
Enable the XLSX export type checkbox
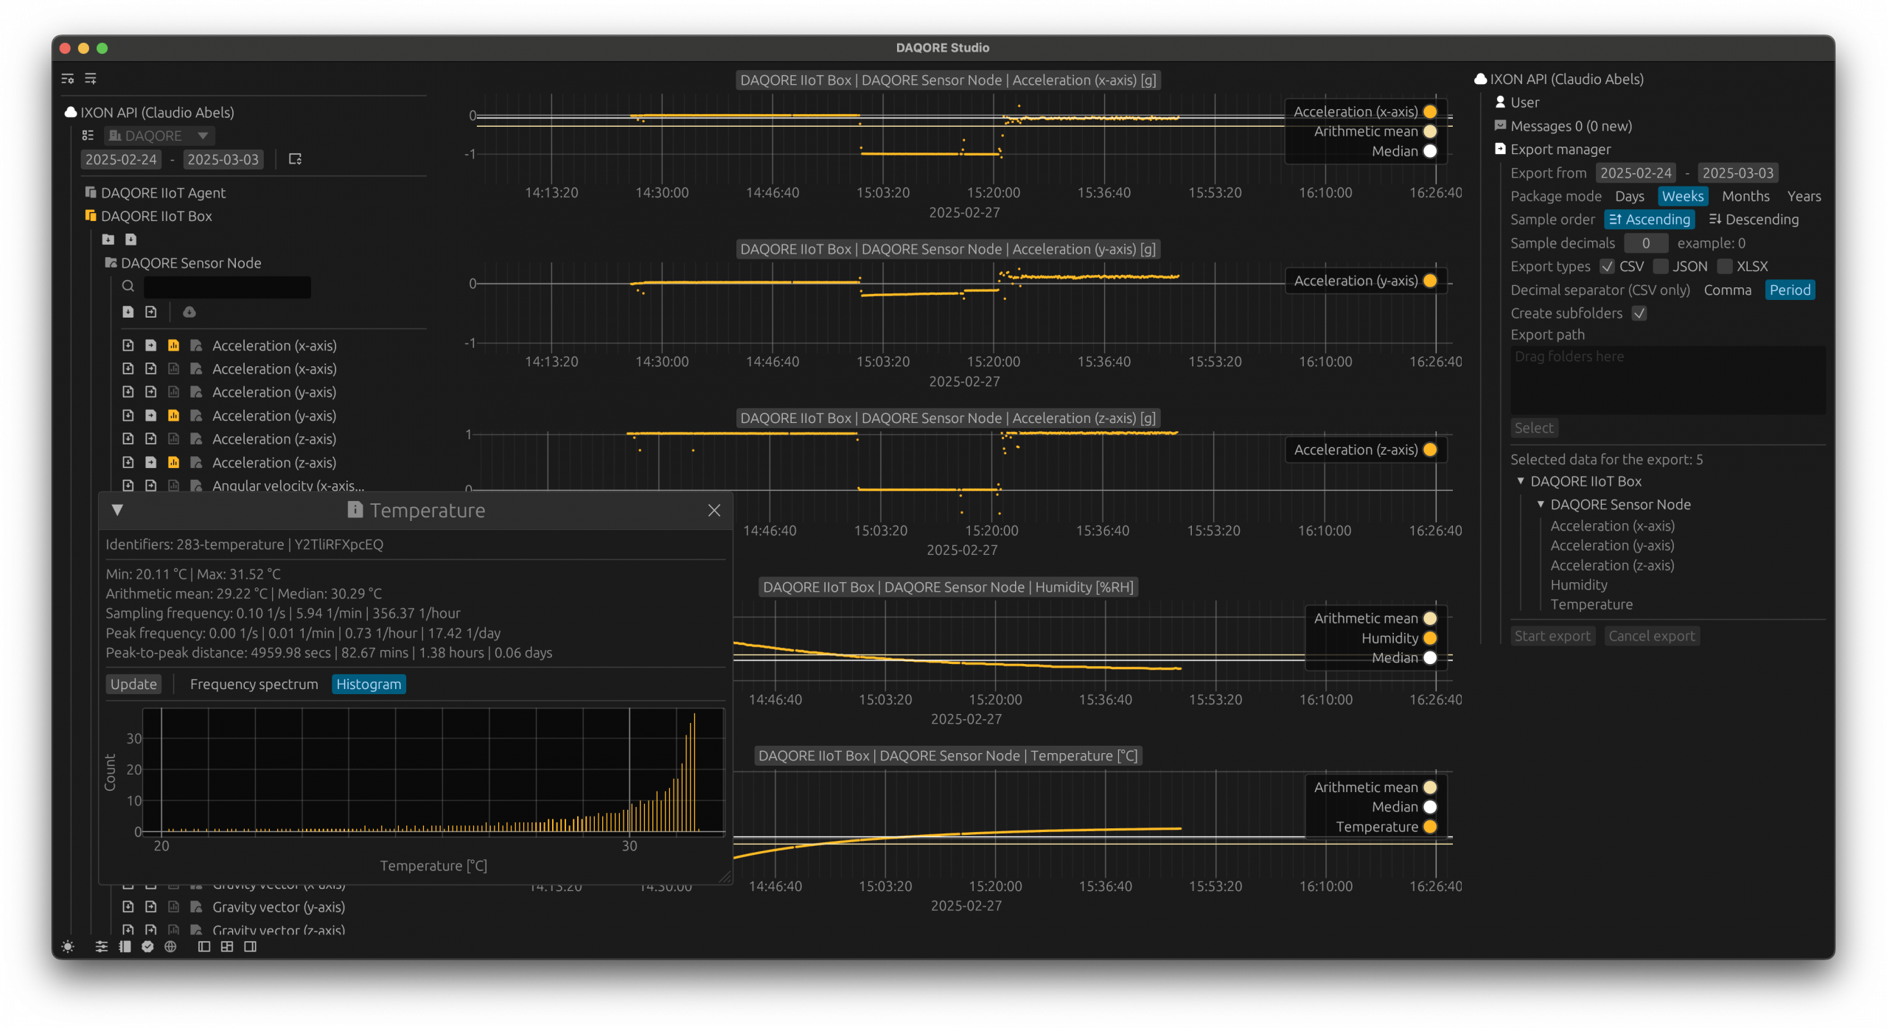click(1725, 267)
